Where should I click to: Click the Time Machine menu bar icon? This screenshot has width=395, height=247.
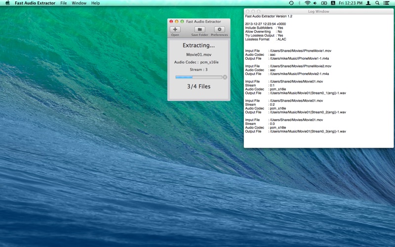pos(291,3)
